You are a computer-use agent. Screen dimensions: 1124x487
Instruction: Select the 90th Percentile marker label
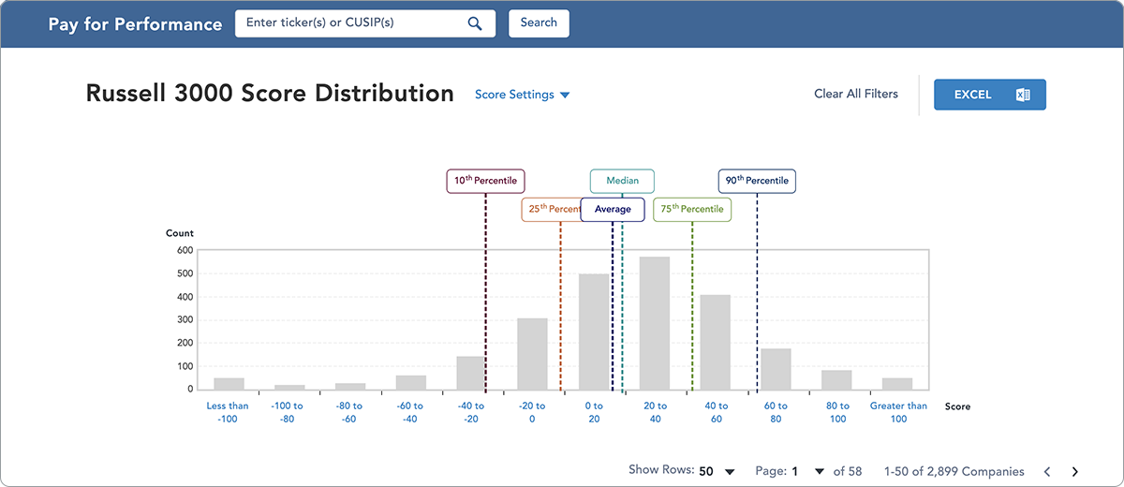pos(757,181)
